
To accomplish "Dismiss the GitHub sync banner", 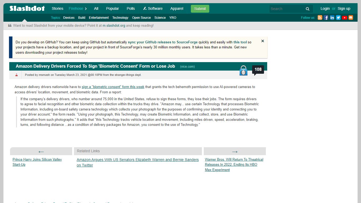I will tap(263, 41).
